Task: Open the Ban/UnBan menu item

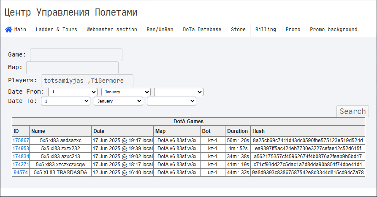Action: pos(160,30)
